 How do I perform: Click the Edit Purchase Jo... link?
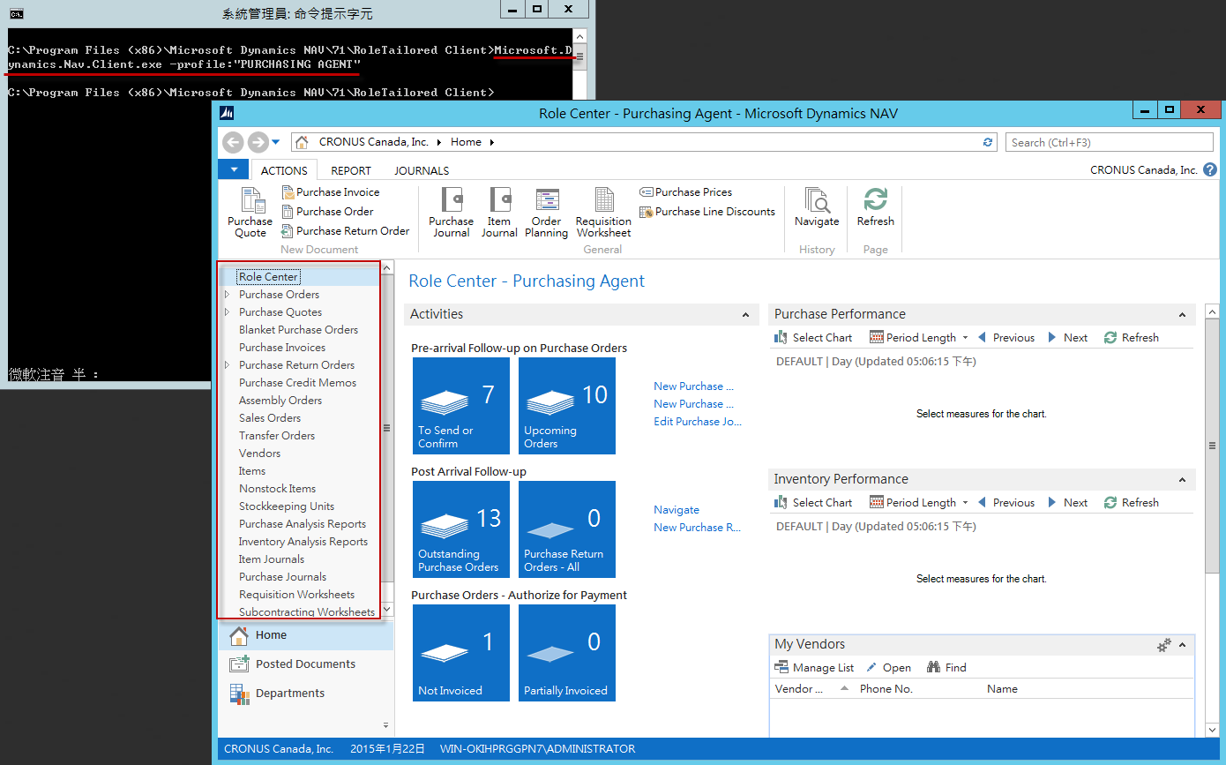coord(698,422)
